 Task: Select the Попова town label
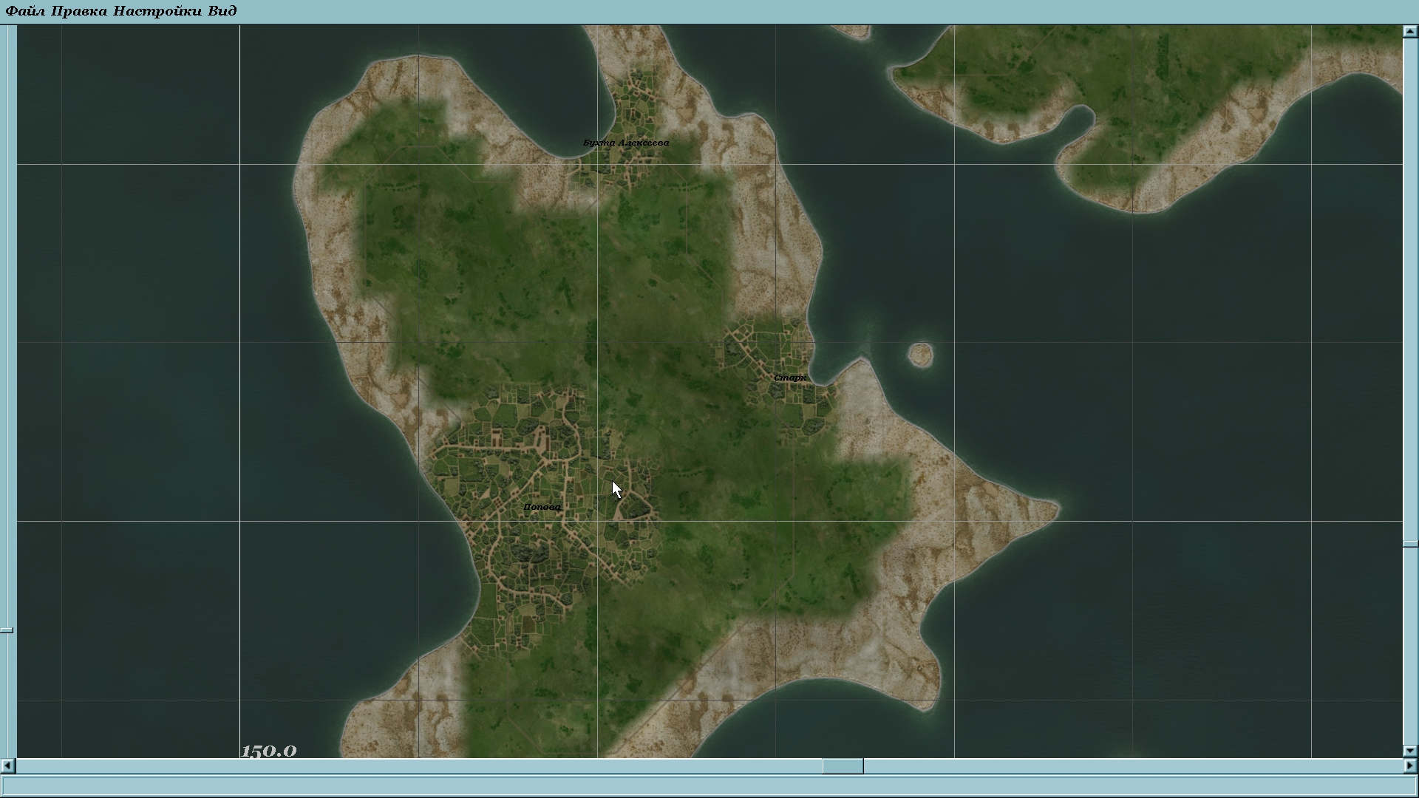pos(542,507)
